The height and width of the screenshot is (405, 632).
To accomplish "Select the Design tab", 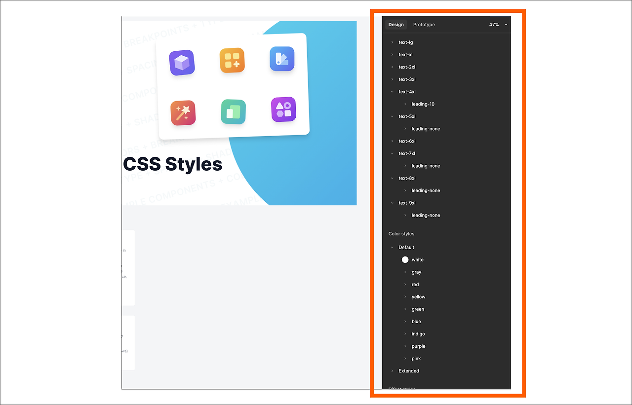I will coord(395,24).
